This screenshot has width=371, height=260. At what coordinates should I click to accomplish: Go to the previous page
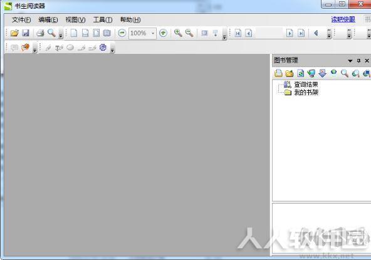[x=248, y=33]
